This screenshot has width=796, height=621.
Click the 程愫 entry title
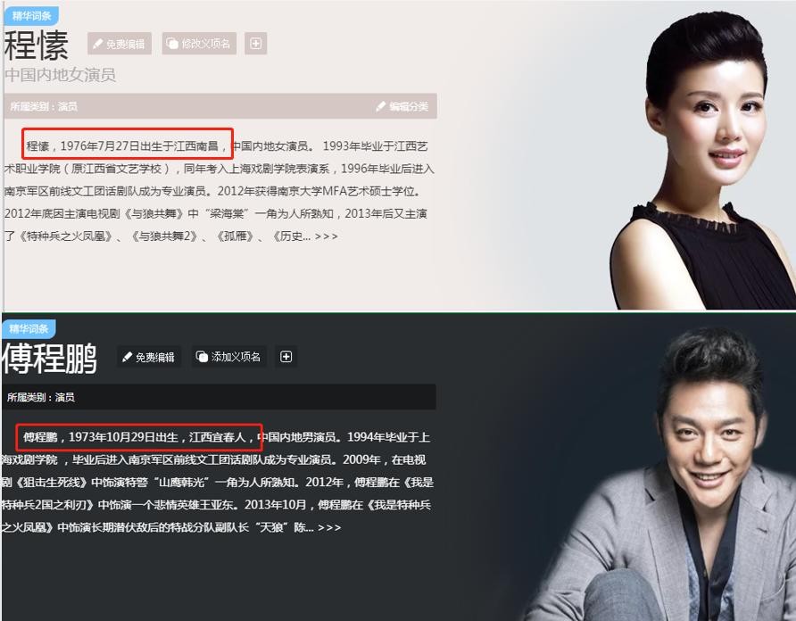36,45
